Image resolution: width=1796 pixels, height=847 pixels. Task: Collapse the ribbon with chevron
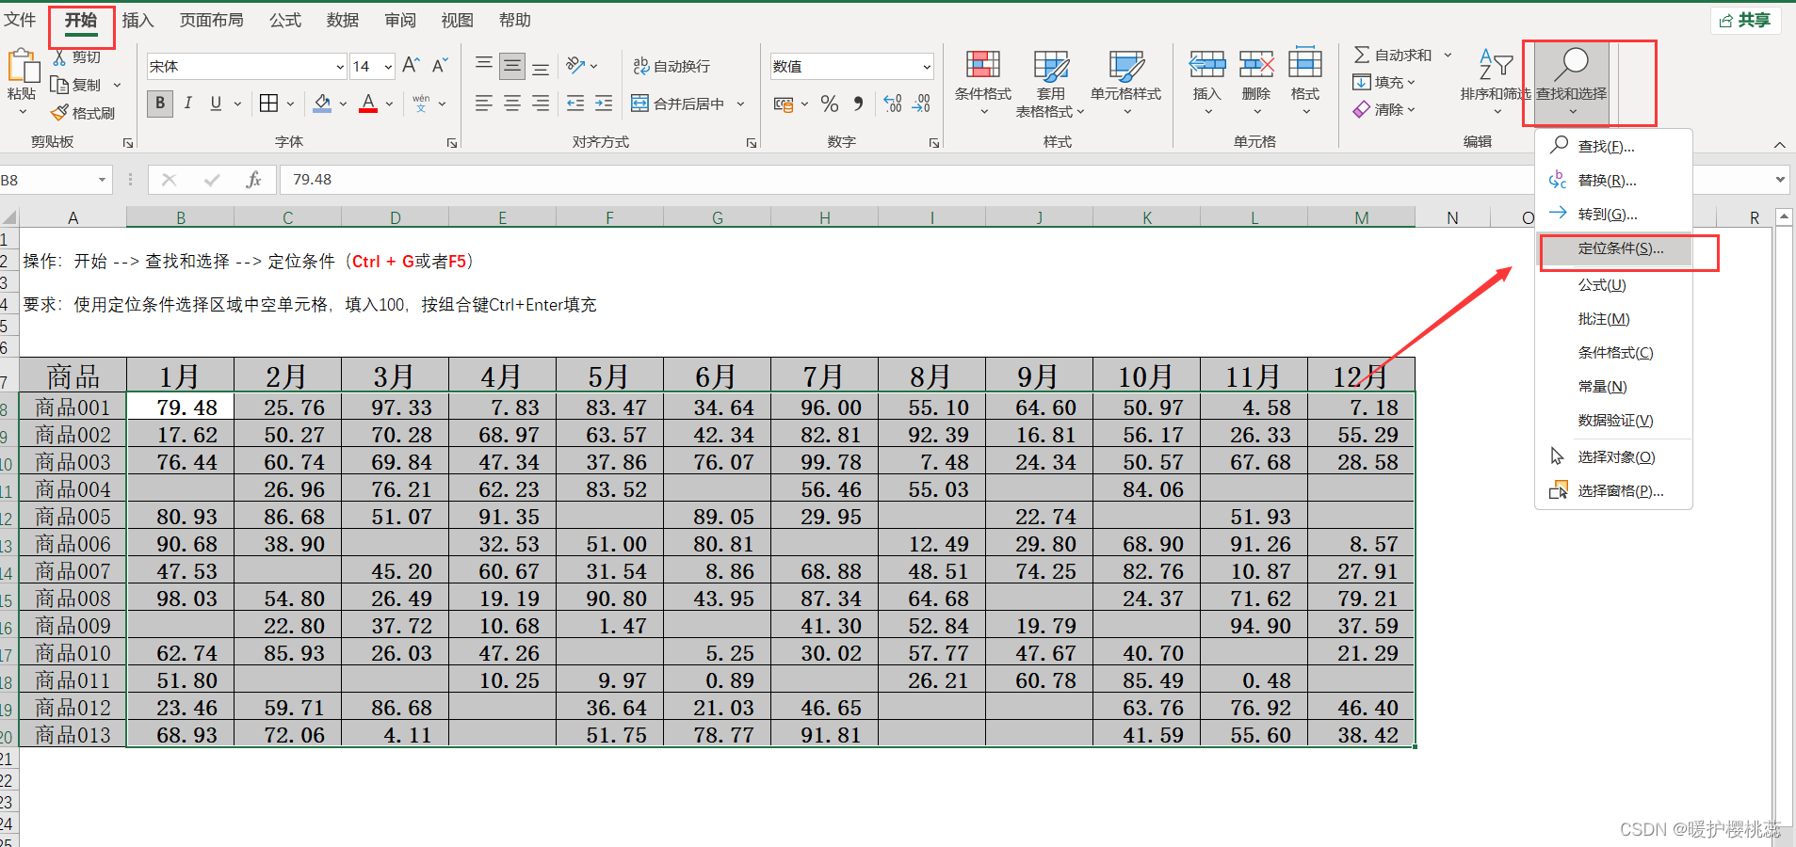pos(1779,144)
